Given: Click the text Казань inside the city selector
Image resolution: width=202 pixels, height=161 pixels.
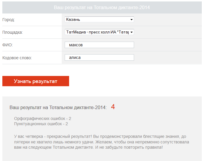Looking at the screenshot, I should pyautogui.click(x=73, y=20).
